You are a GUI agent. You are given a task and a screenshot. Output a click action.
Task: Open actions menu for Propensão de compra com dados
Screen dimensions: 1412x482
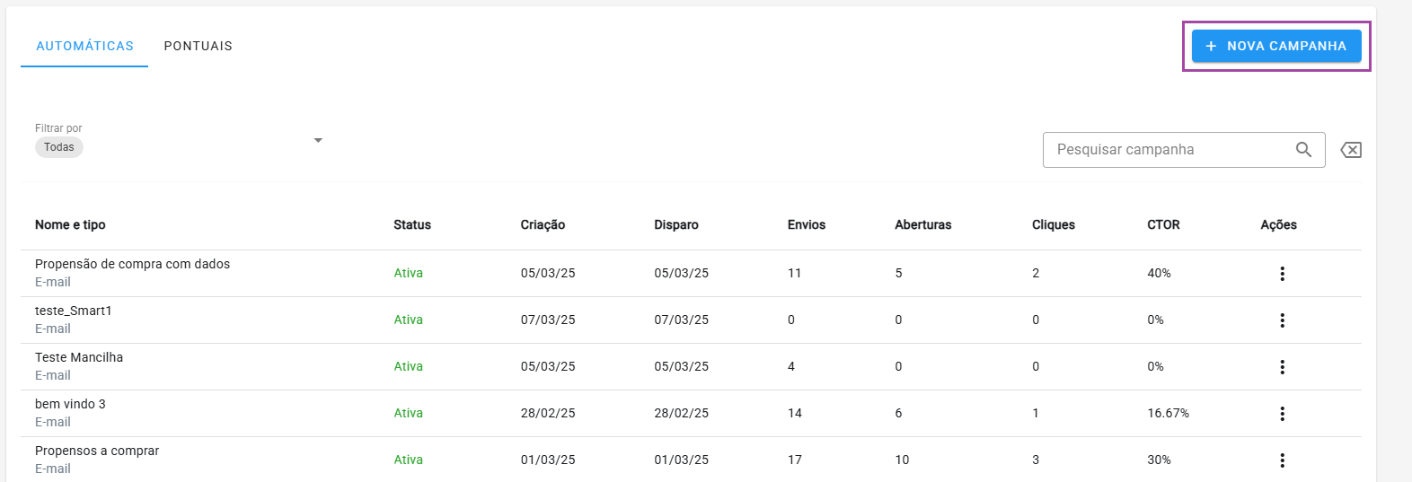tap(1282, 274)
